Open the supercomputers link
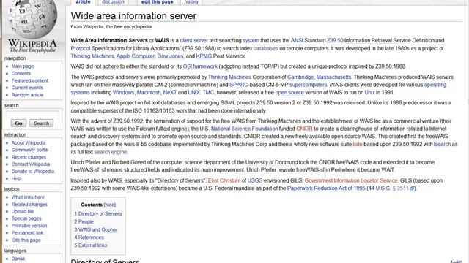The image size is (469, 263). point(308,85)
